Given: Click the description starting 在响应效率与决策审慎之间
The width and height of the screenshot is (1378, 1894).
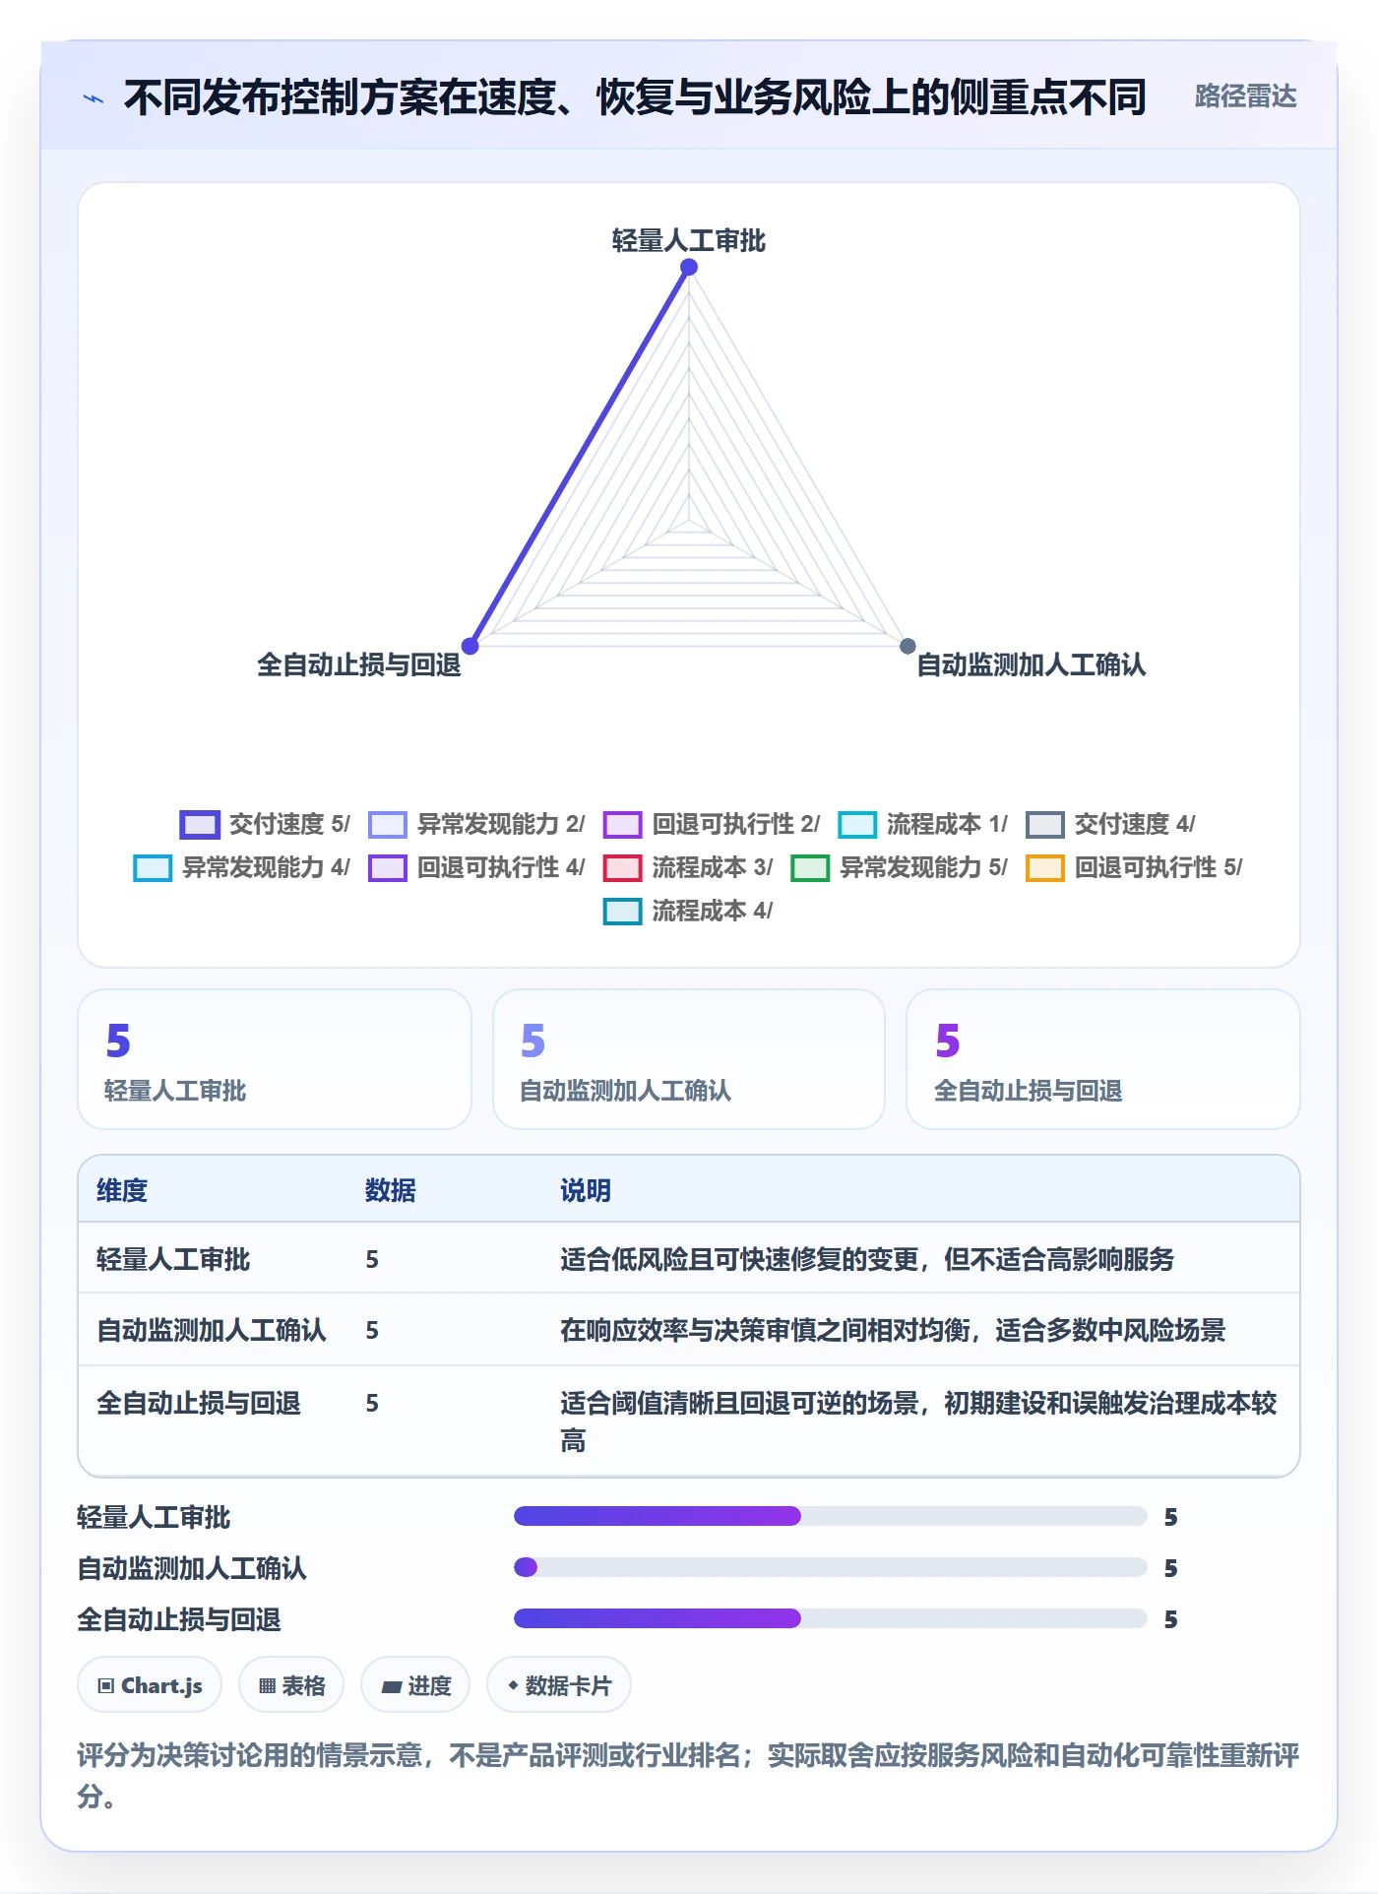Looking at the screenshot, I should tap(893, 1330).
